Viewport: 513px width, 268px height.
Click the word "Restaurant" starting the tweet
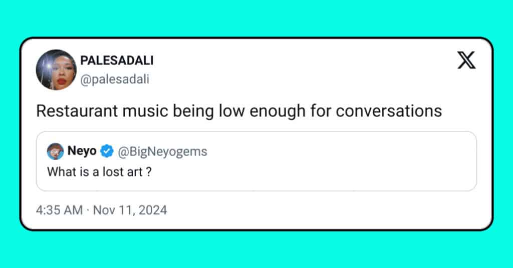point(77,111)
